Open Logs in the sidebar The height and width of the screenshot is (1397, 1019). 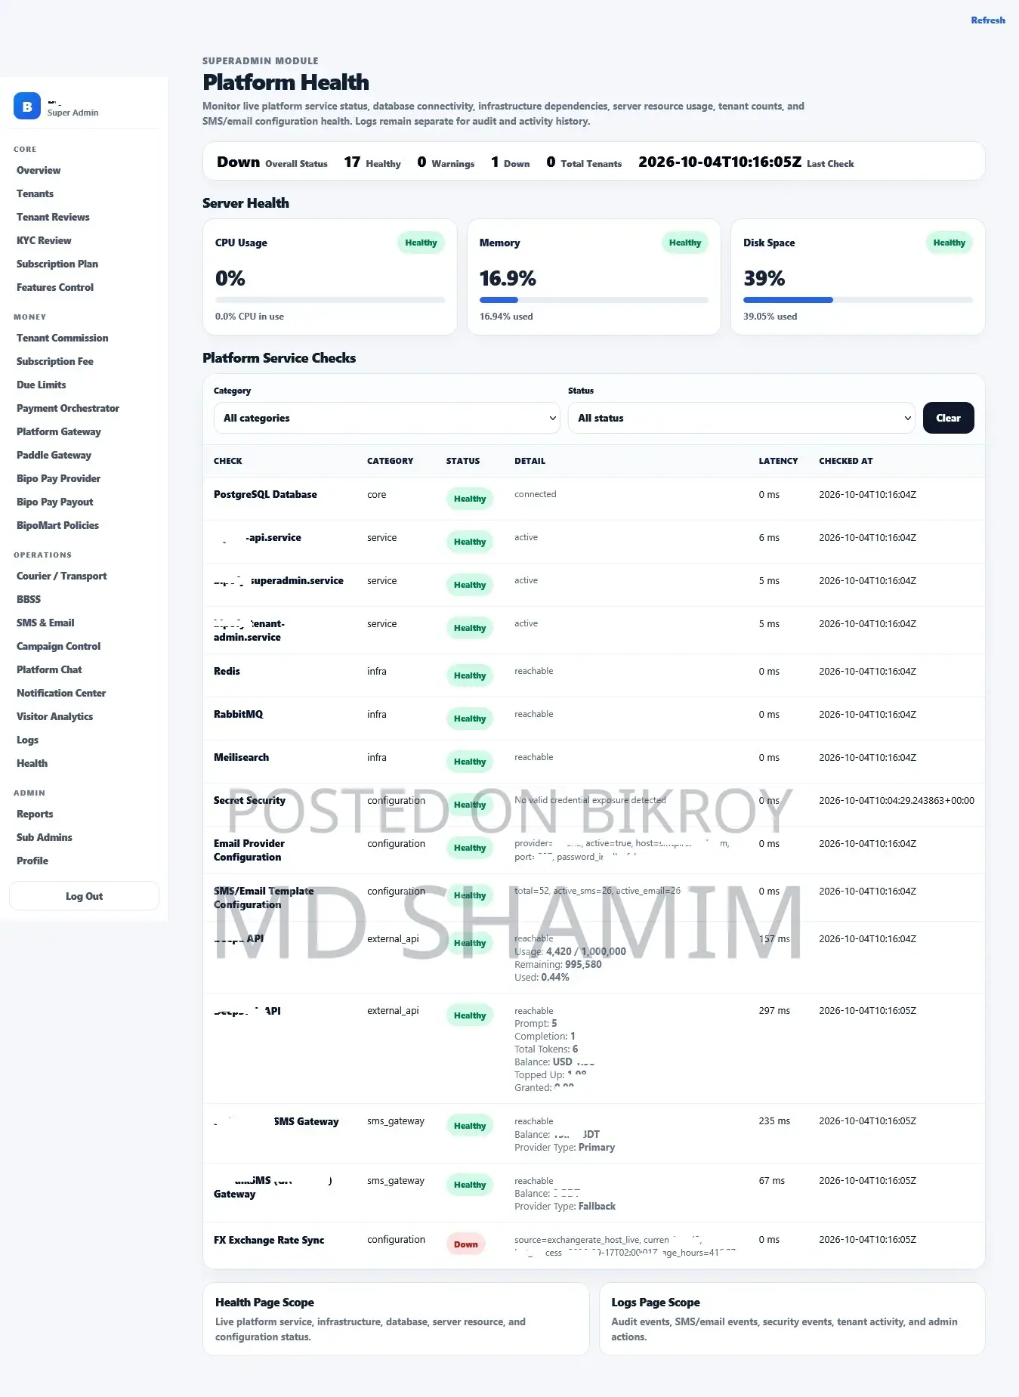27,740
